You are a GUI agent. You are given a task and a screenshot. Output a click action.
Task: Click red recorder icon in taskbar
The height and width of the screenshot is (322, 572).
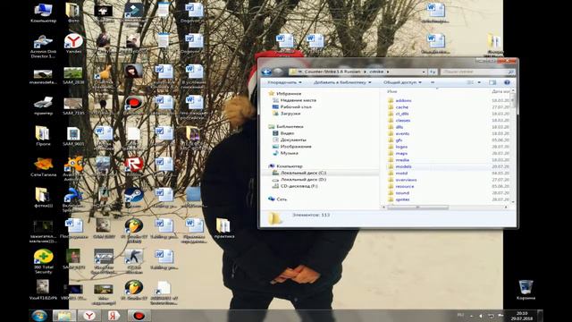pyautogui.click(x=139, y=316)
